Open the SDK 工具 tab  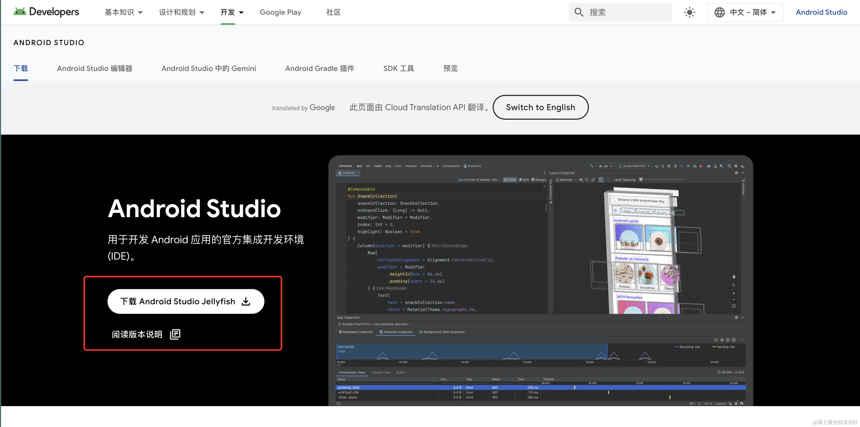click(398, 69)
